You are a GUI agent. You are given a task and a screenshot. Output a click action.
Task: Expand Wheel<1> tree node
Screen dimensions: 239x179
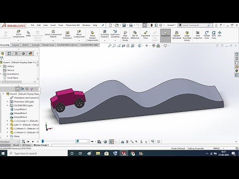point(7,129)
